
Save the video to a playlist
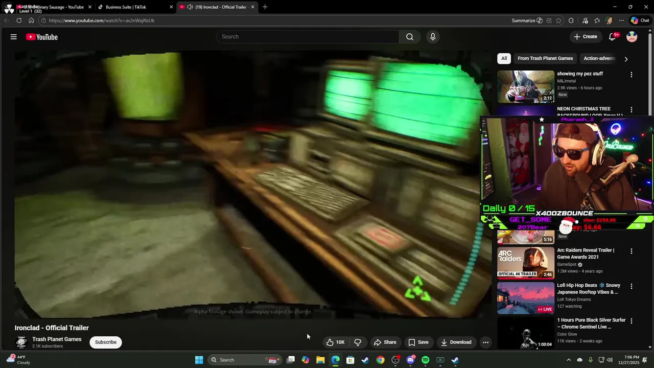(x=418, y=342)
